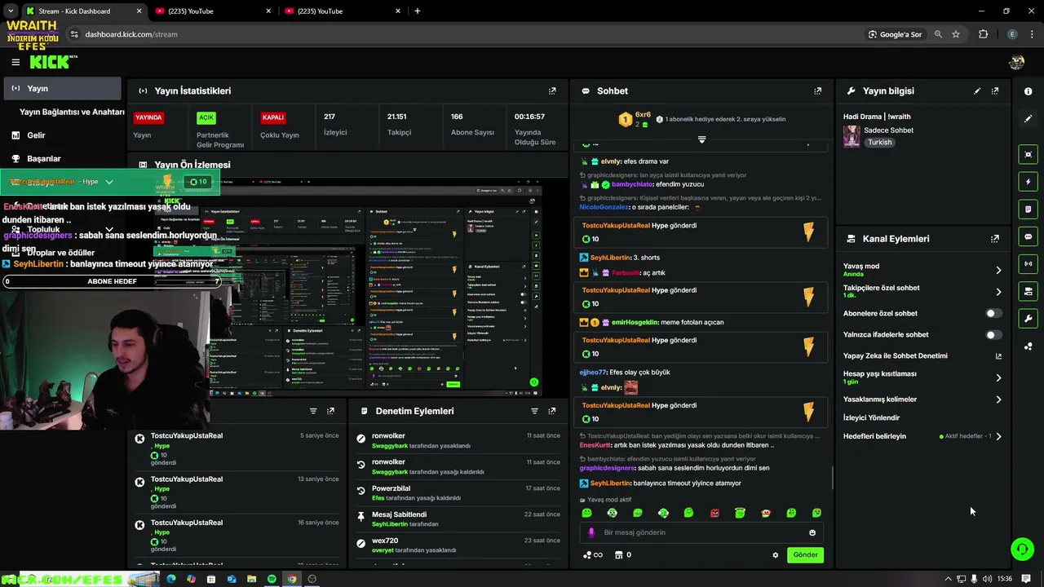Open the profile avatar at top right
Viewport: 1044px width, 587px height.
pos(1016,62)
